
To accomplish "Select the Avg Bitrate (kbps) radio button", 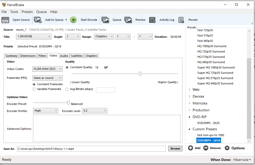I will pos(67,89).
